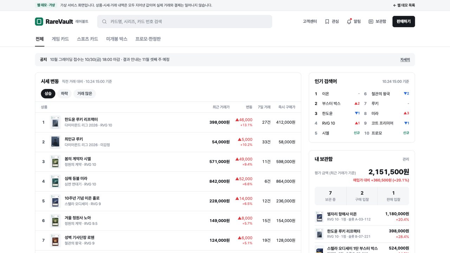Click the 판매하기 button
This screenshot has height=253, width=450.
[404, 21]
